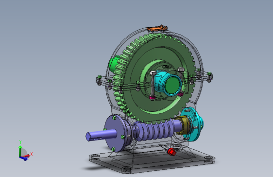Screen dimensions: 273x177
Task: Select the dark green output shaft end face
Action: (172, 86)
